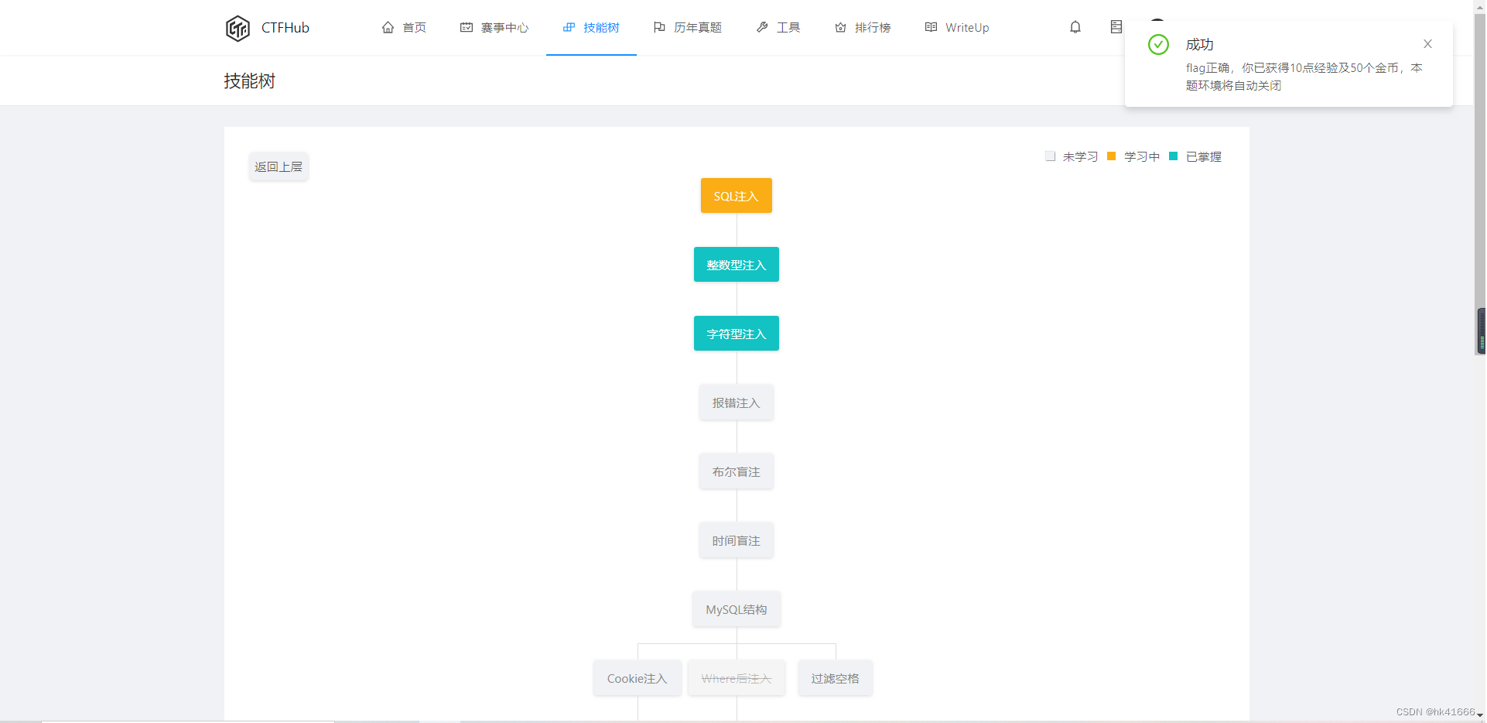Select the 字符型注入 node

736,333
